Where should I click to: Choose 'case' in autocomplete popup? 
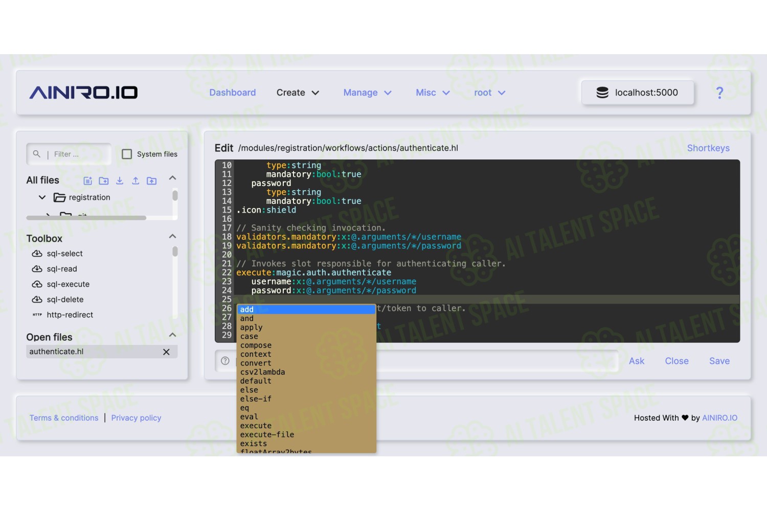coord(307,336)
